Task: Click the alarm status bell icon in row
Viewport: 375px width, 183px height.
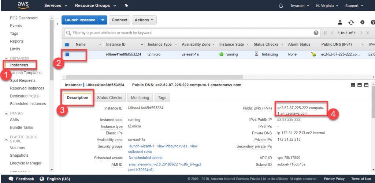Action: [x=313, y=54]
